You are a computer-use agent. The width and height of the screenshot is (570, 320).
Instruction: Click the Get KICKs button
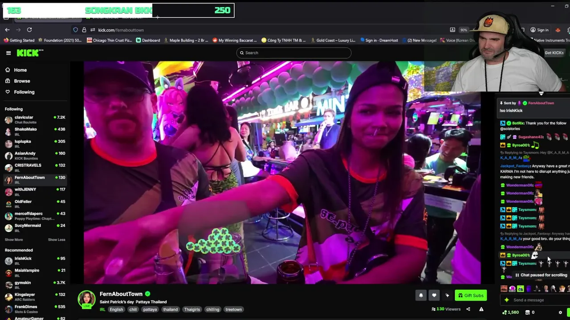(554, 53)
